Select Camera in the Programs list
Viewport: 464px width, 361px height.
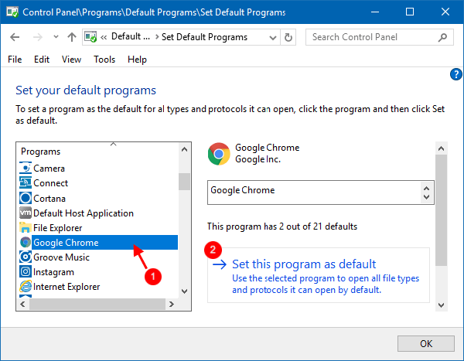[49, 169]
